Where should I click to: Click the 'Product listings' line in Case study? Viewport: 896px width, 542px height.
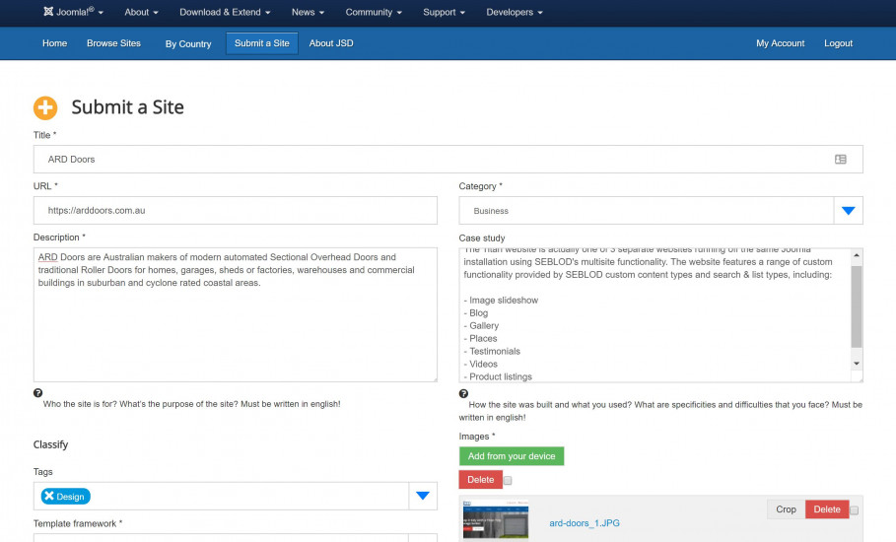[498, 377]
